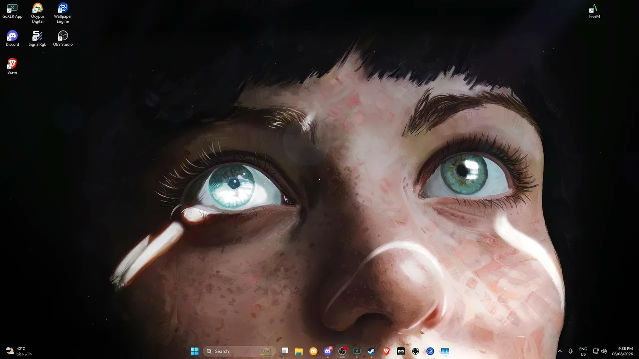The width and height of the screenshot is (639, 359).
Task: Click the Discord desktop shortcut
Action: pos(12,39)
